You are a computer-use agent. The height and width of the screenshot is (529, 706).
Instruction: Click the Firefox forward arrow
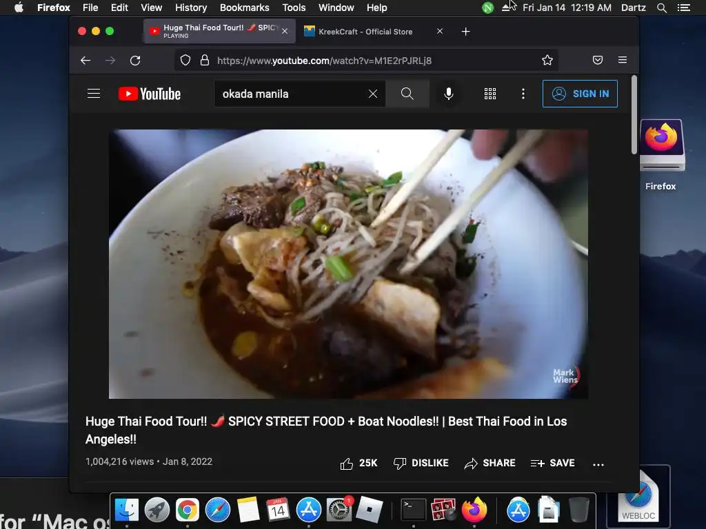pyautogui.click(x=110, y=61)
